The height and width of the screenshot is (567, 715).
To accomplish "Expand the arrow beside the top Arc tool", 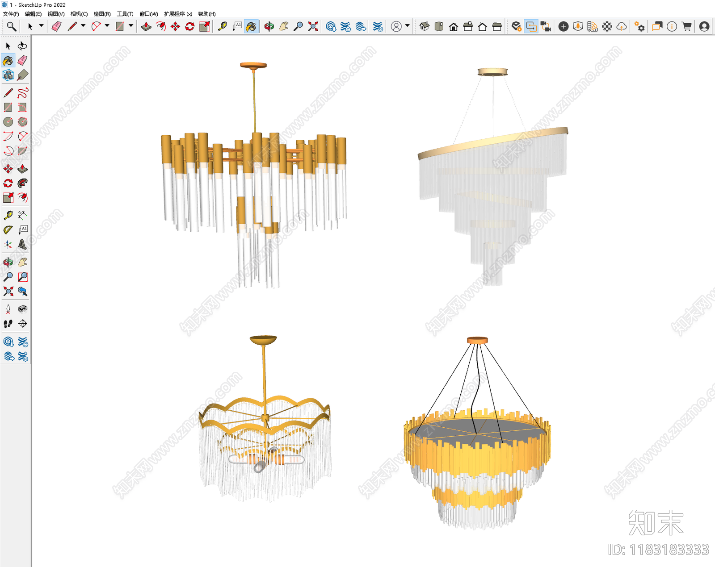I will tap(107, 26).
